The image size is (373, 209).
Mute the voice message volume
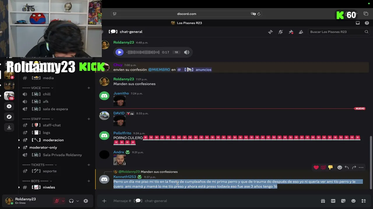[x=187, y=52]
